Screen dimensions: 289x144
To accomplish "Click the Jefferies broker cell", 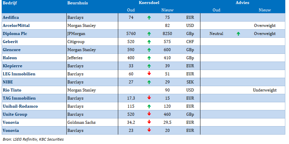I will tap(75, 58).
